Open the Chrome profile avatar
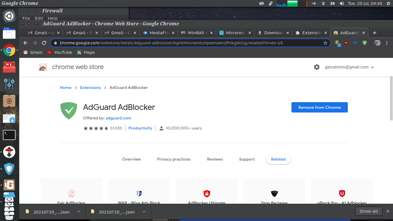 (377, 43)
